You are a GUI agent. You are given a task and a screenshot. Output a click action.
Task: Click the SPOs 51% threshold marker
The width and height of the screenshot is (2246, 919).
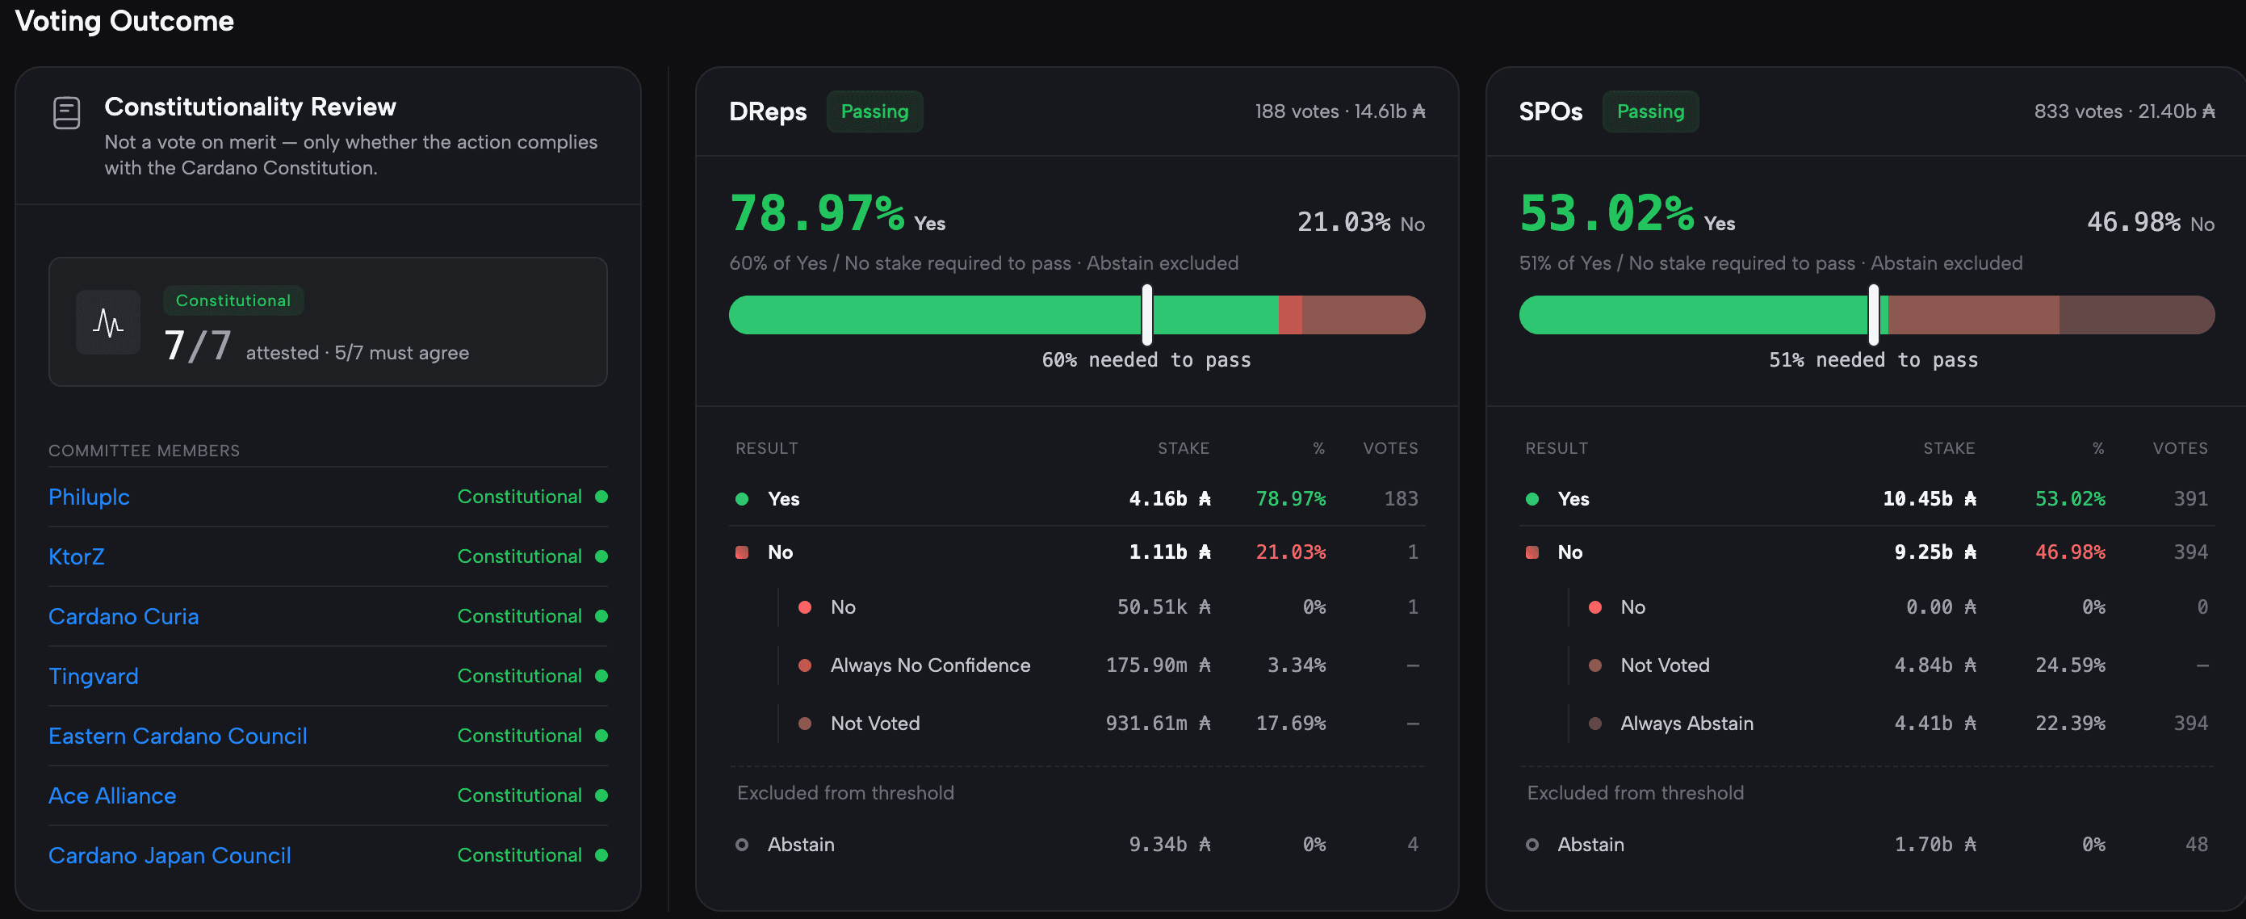coord(1874,315)
